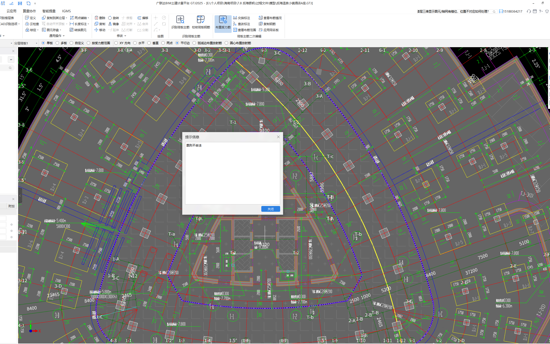Click the left panel expand arrows button
550x344 pixels.
click(11, 60)
